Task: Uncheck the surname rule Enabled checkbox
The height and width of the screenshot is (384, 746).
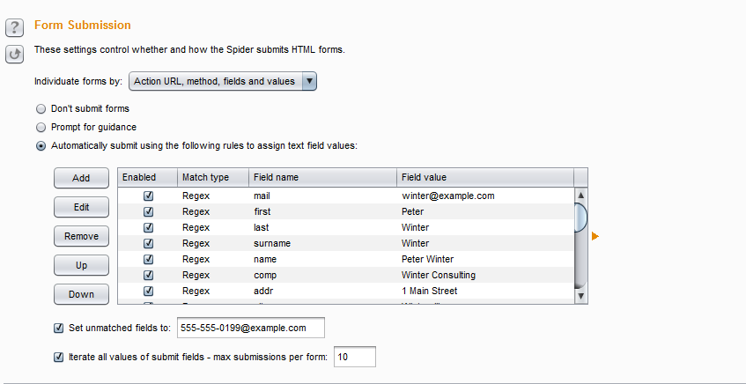Action: pos(148,244)
